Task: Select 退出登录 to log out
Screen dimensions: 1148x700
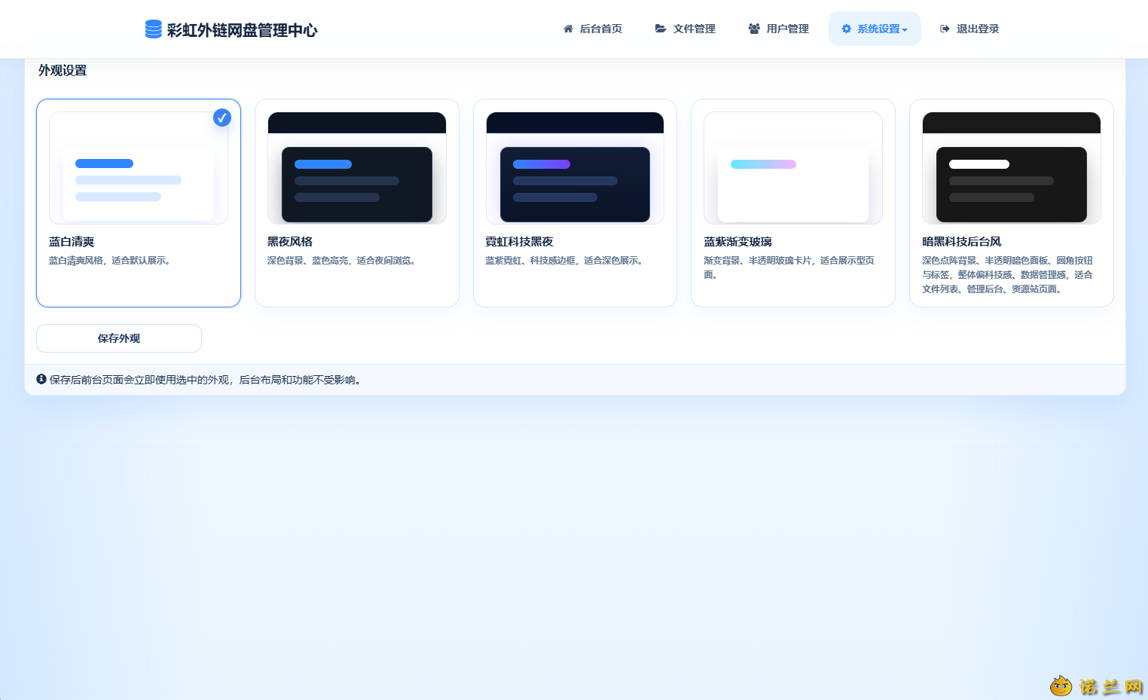Action: [969, 29]
